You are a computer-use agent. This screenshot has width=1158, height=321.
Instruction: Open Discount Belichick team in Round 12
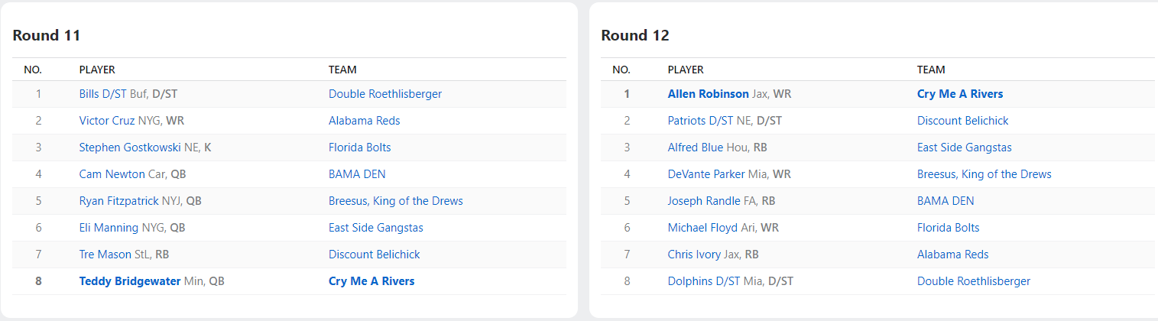pos(962,121)
